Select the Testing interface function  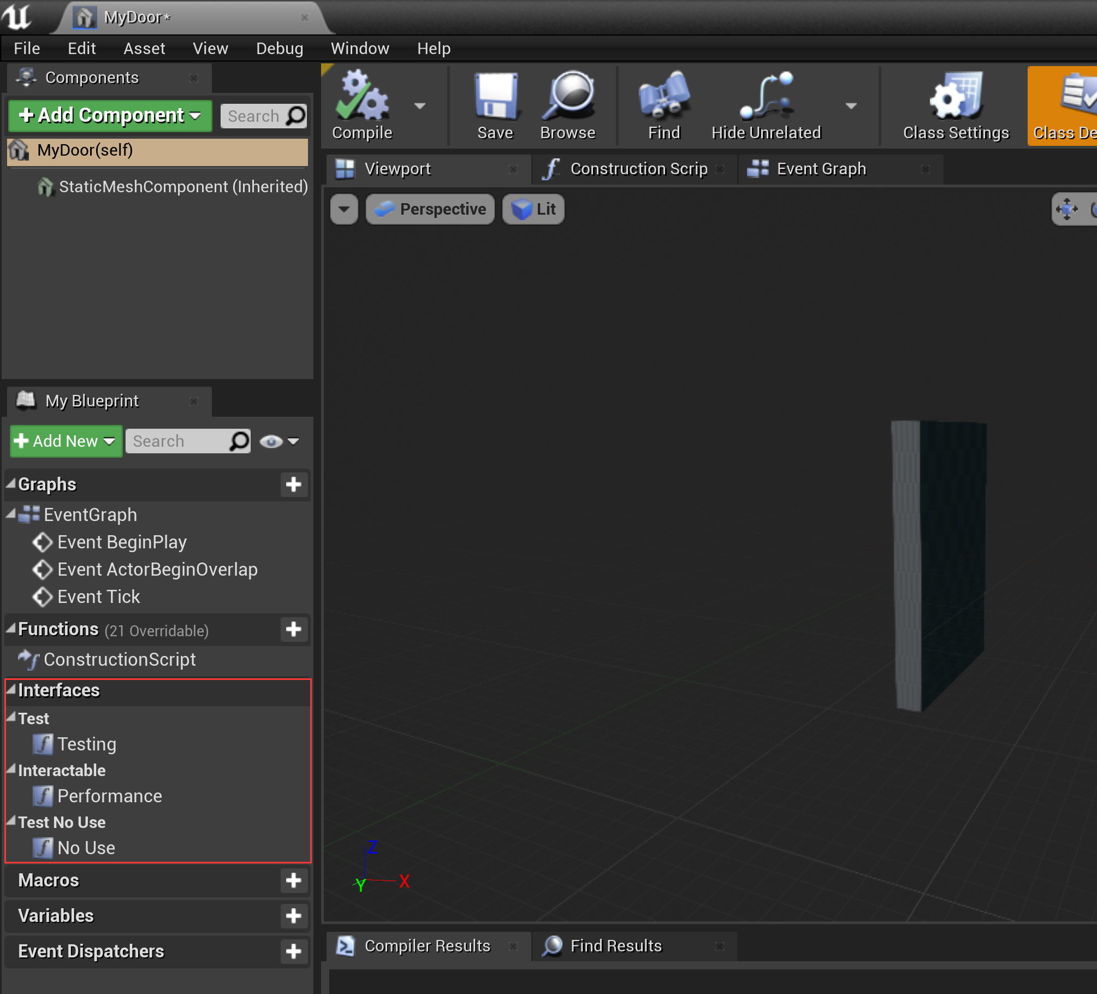tap(87, 744)
